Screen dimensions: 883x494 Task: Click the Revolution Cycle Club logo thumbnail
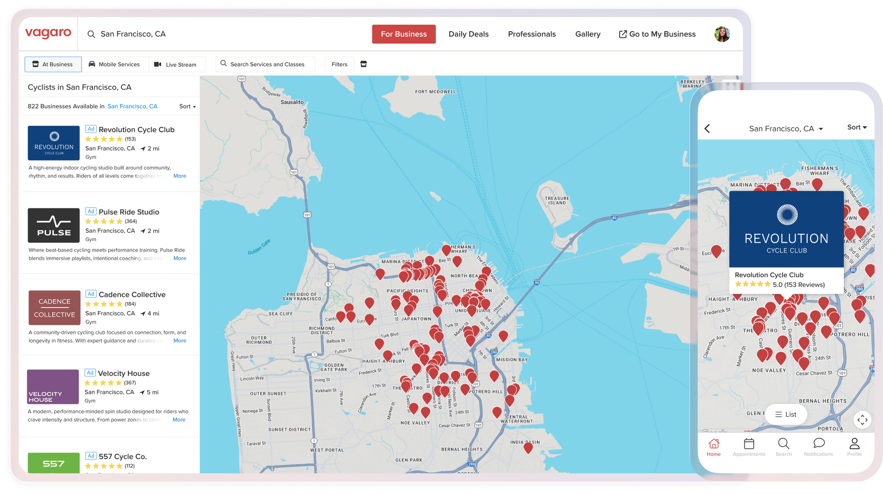click(53, 143)
